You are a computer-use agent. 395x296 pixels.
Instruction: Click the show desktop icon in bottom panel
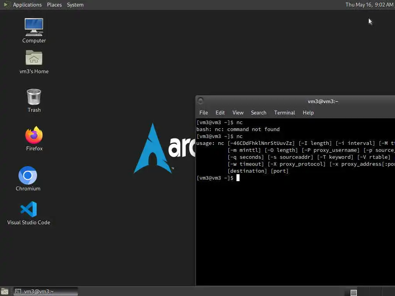click(5, 291)
